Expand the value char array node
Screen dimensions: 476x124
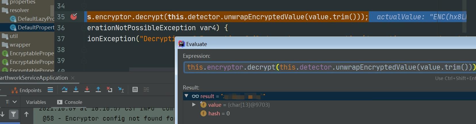click(x=194, y=105)
